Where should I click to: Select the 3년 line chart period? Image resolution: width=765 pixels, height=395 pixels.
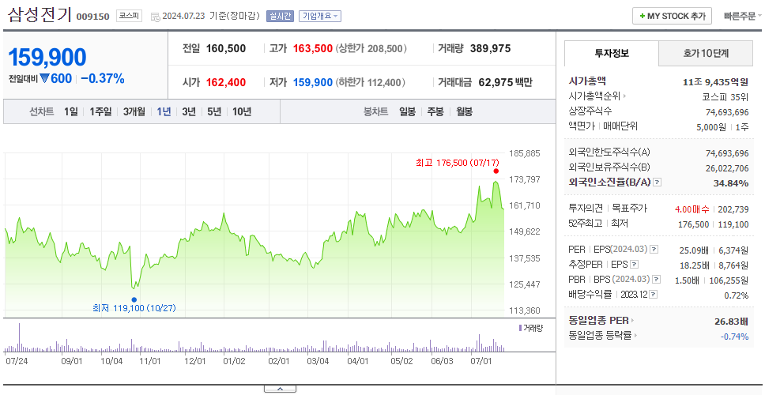click(x=189, y=111)
